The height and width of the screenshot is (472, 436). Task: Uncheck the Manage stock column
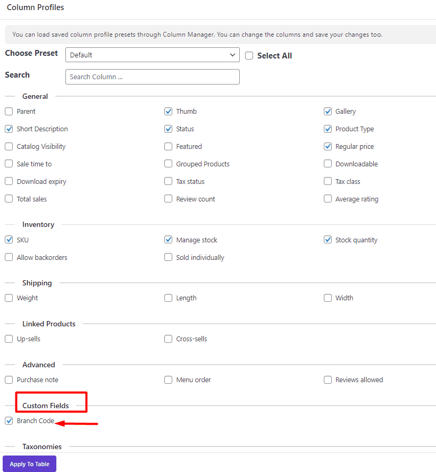(x=168, y=240)
